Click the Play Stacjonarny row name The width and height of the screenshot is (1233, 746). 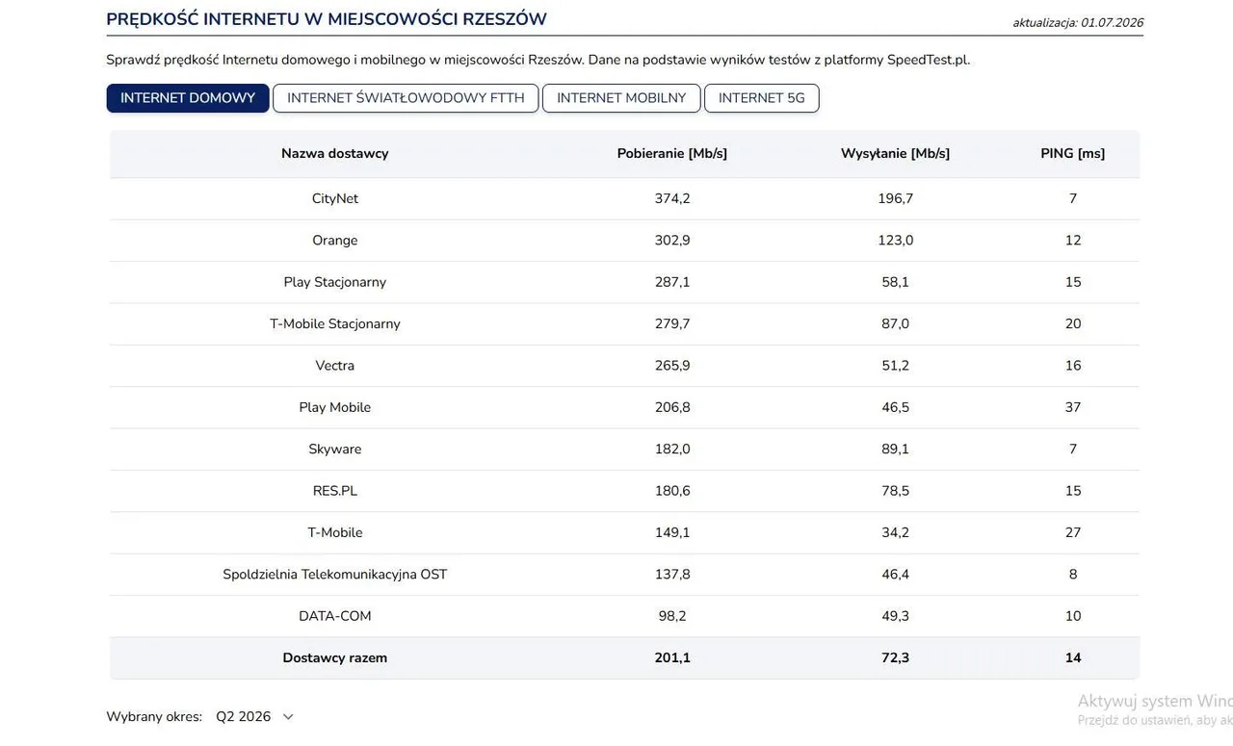(335, 282)
